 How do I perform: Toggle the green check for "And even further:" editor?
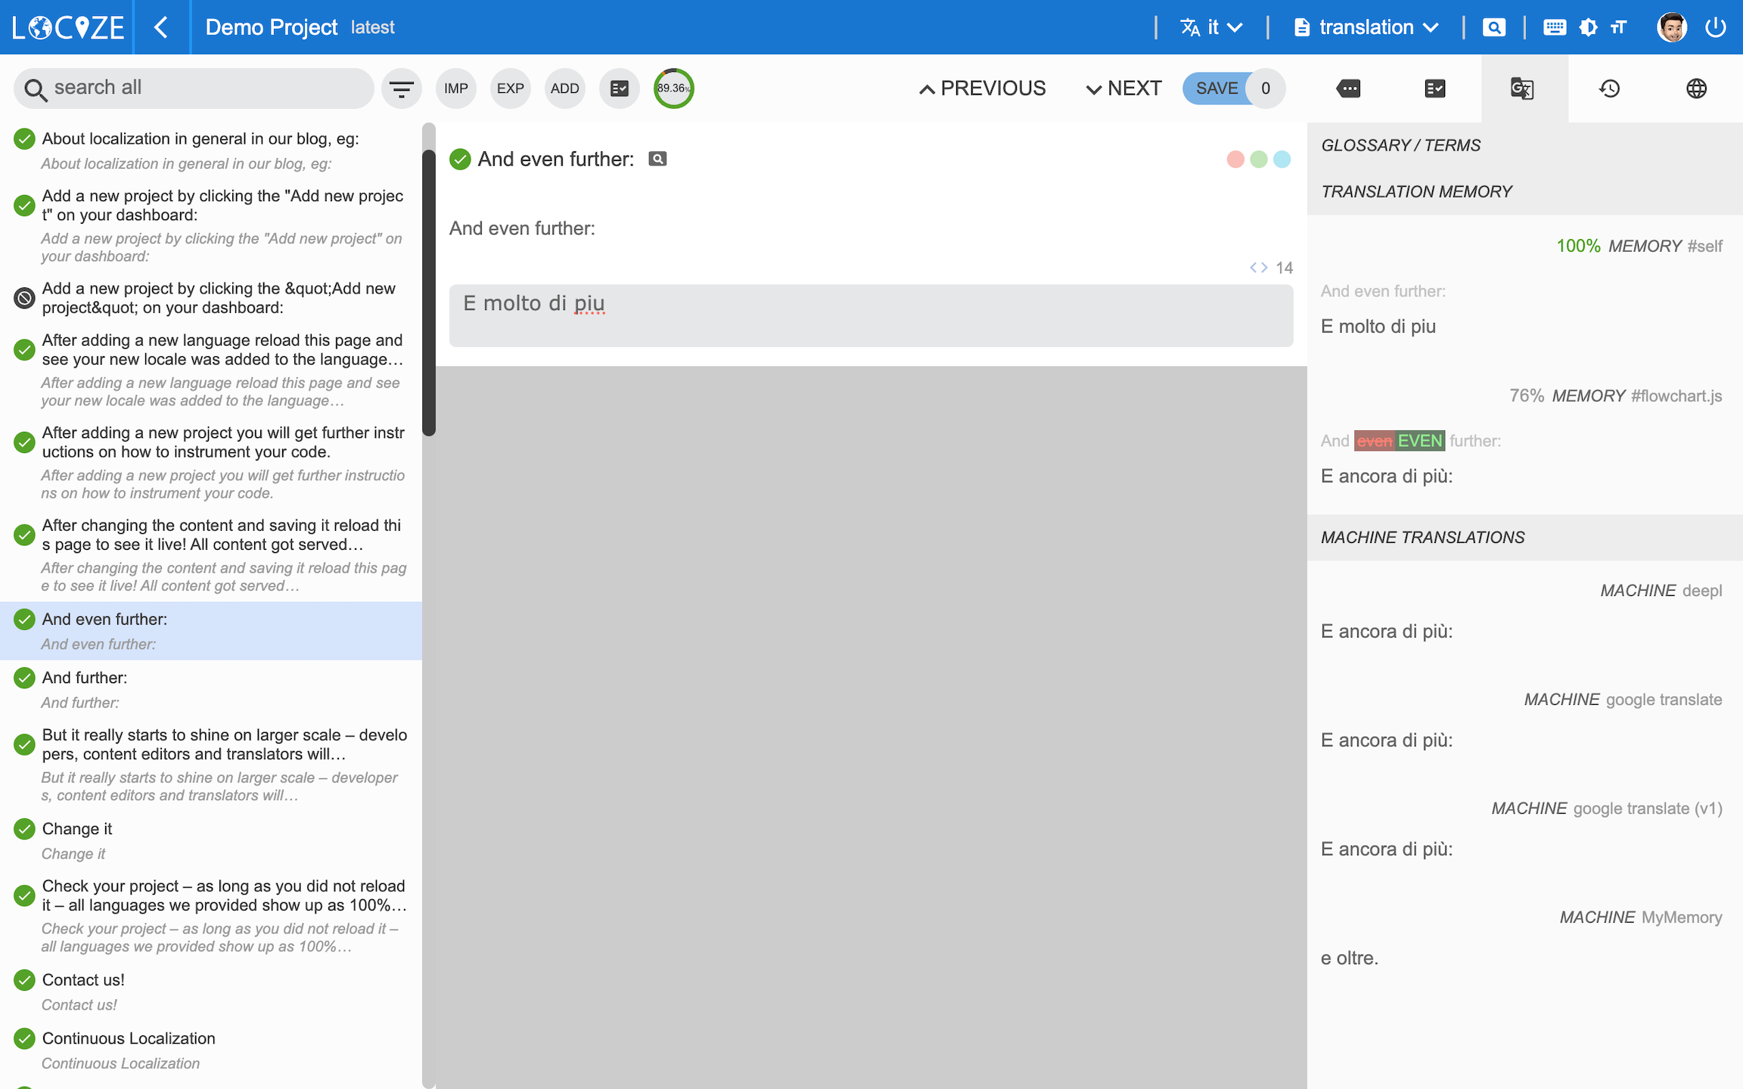point(460,159)
